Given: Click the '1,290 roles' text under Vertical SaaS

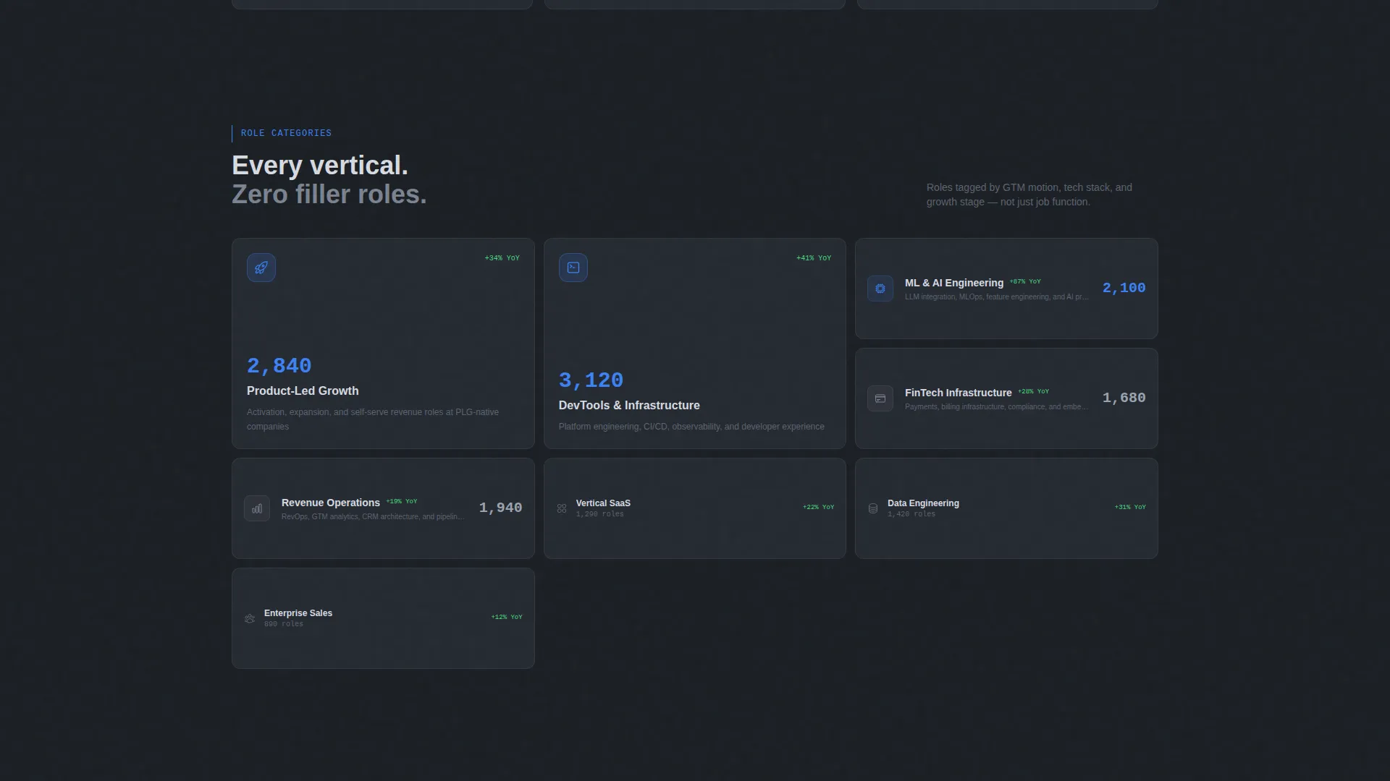Looking at the screenshot, I should [x=599, y=514].
